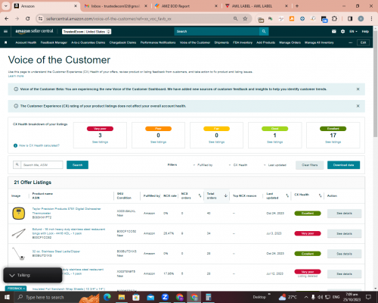Sort by Last updated column arrow

tap(287, 195)
